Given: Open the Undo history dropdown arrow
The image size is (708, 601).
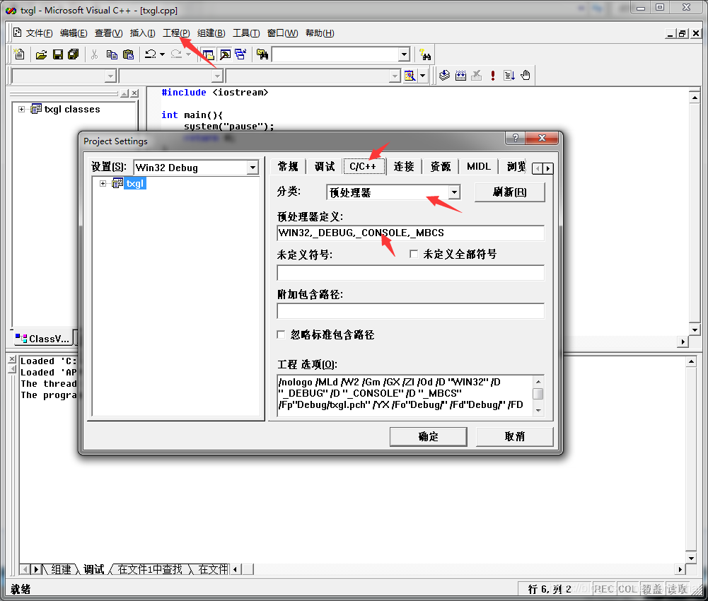Looking at the screenshot, I should point(162,54).
